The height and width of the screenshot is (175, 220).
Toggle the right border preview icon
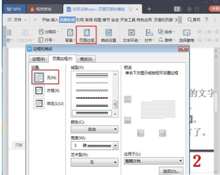coord(162,133)
